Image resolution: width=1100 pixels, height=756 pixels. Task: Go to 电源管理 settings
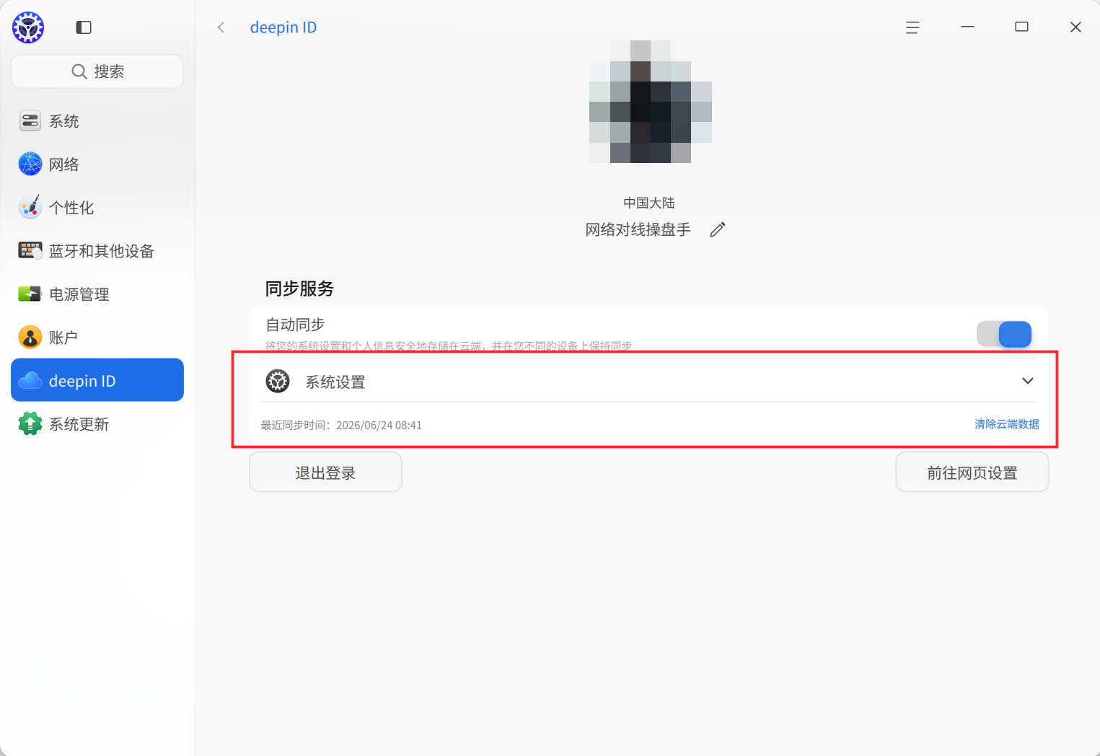[97, 294]
